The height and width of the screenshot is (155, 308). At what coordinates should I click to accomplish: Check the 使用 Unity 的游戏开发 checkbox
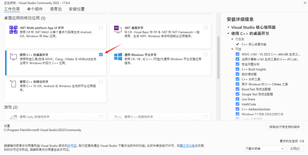[x=101, y=117]
